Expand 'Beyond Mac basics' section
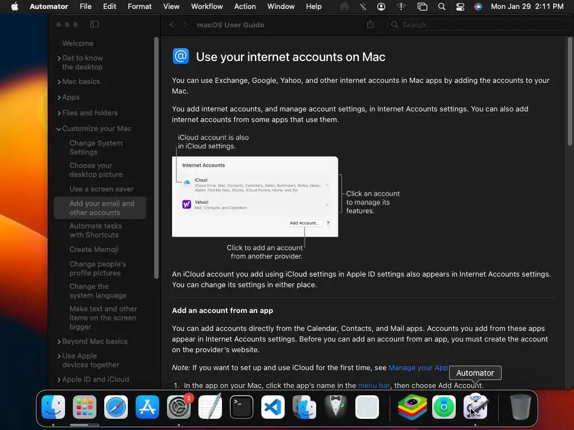 [59, 342]
